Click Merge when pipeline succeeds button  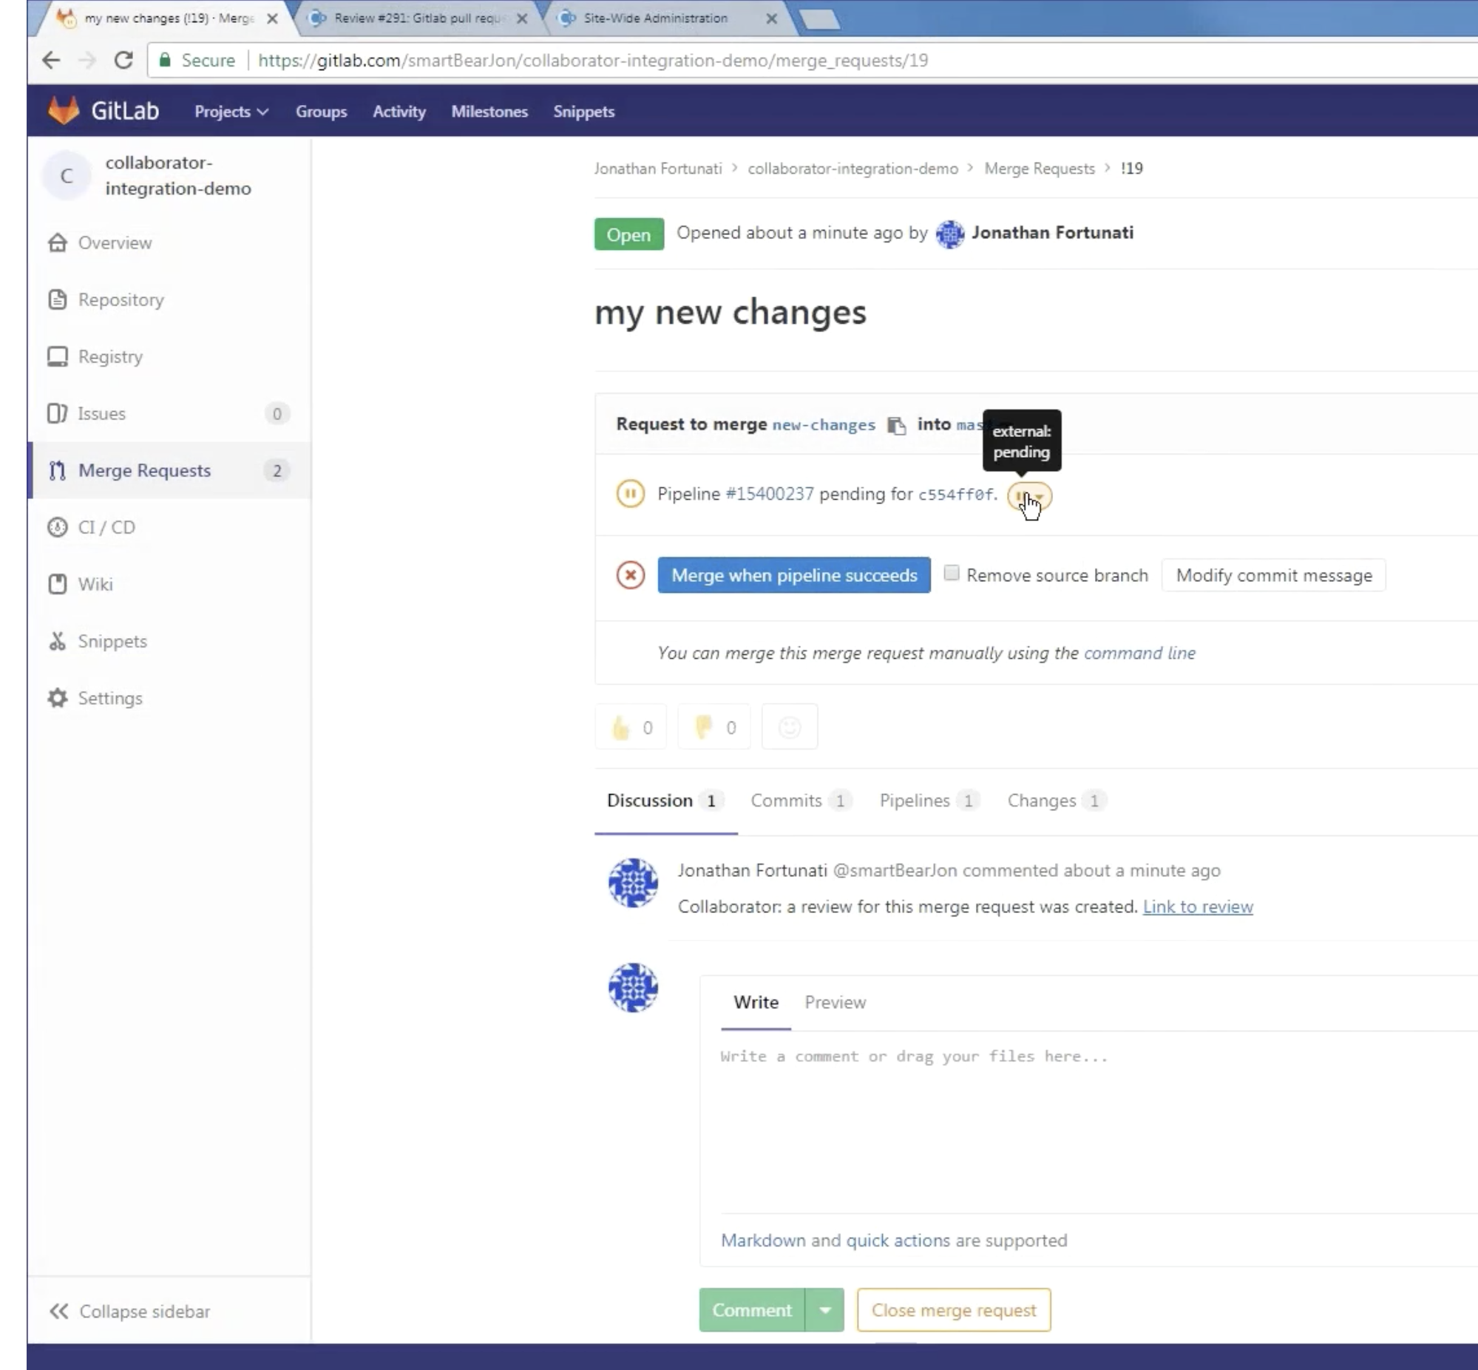coord(794,575)
